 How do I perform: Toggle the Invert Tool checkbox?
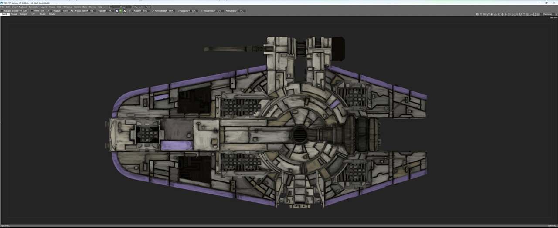pyautogui.click(x=32, y=11)
